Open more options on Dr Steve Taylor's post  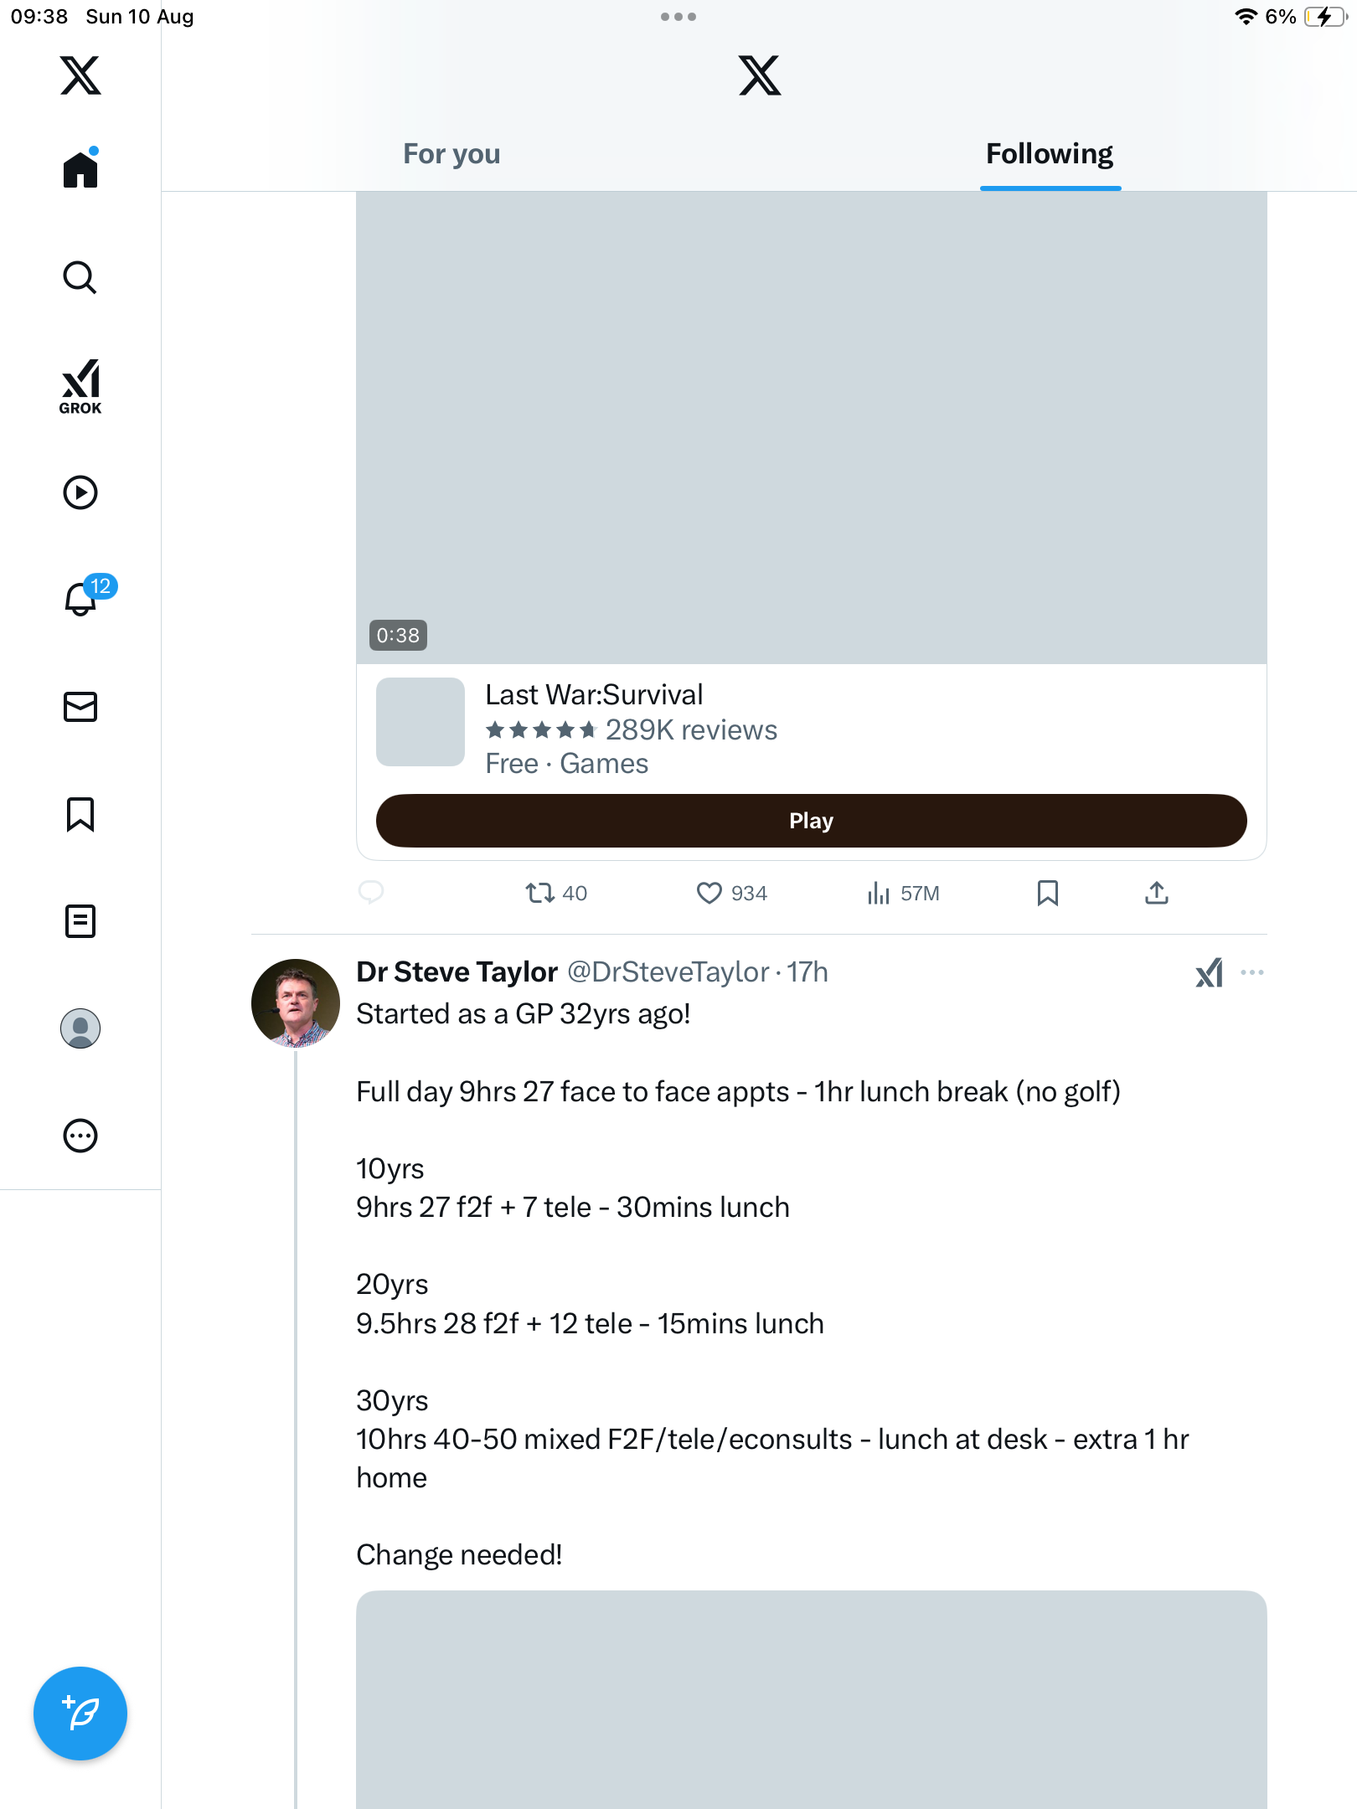[x=1252, y=972]
